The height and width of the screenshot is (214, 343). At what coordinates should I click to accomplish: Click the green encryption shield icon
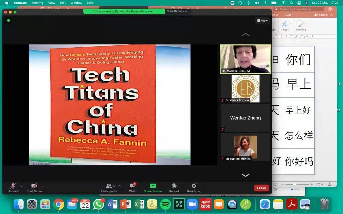[9, 21]
